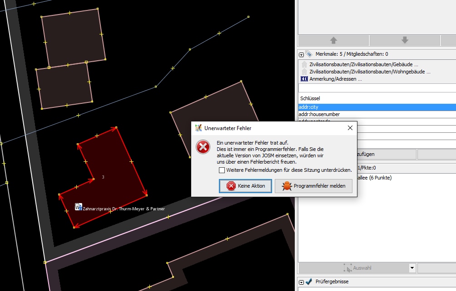Screen dimensions: 456x291
Task: Click the Merkmale tag icon
Action: tap(309, 54)
